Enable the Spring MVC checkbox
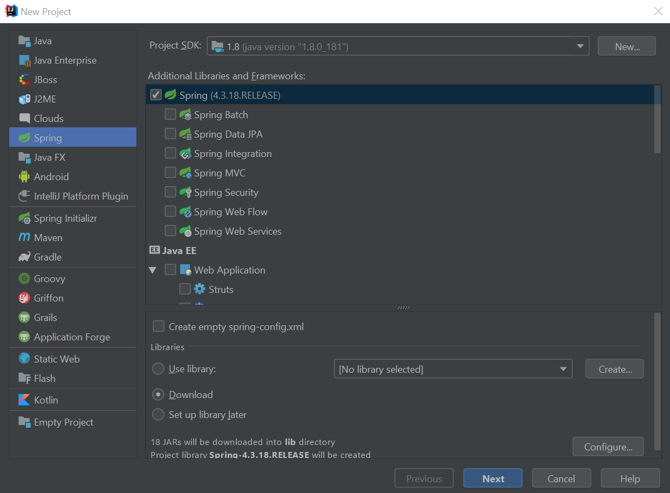 click(x=170, y=173)
